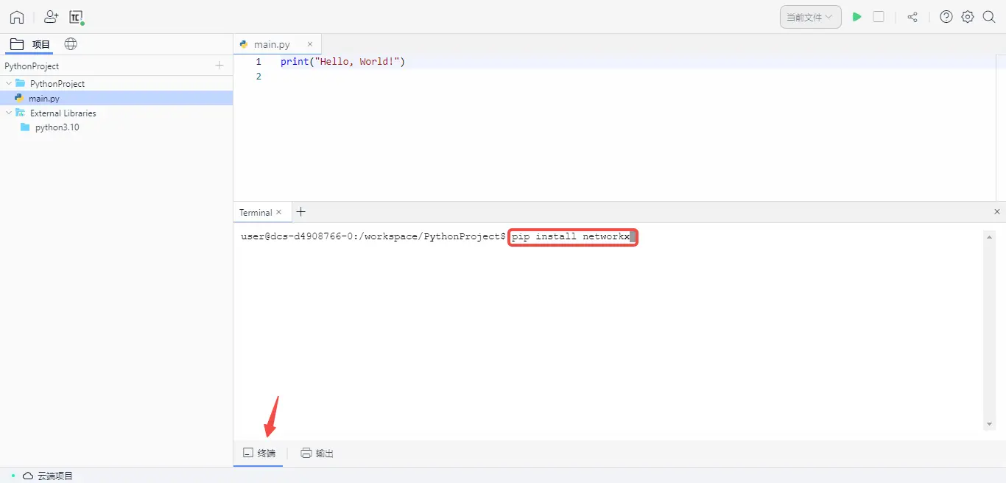Close the main.py editor tab
The height and width of the screenshot is (483, 1006).
pos(310,44)
